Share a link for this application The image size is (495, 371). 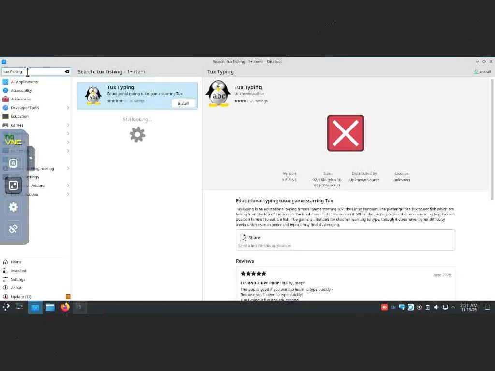[345, 241]
